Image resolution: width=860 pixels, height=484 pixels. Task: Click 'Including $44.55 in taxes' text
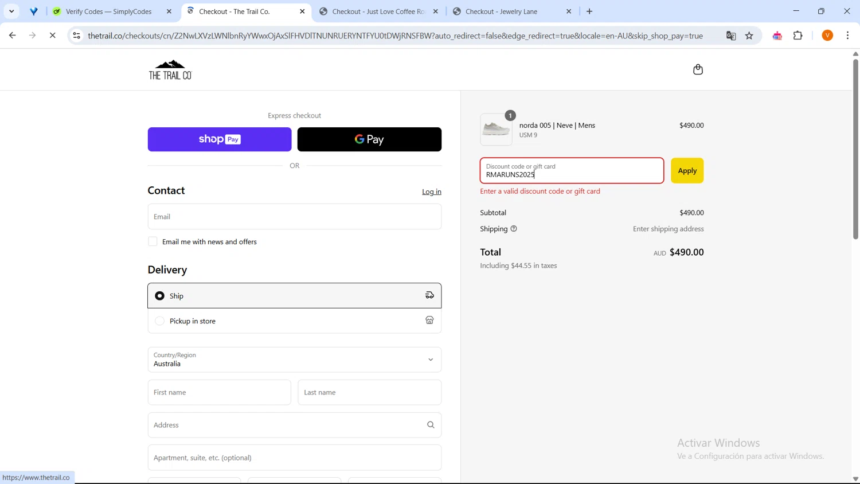point(518,266)
